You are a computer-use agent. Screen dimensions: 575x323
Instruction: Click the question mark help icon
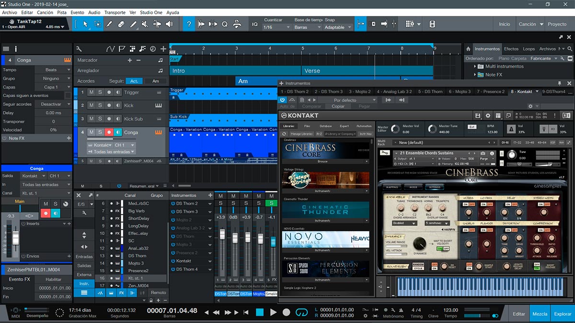(x=189, y=24)
